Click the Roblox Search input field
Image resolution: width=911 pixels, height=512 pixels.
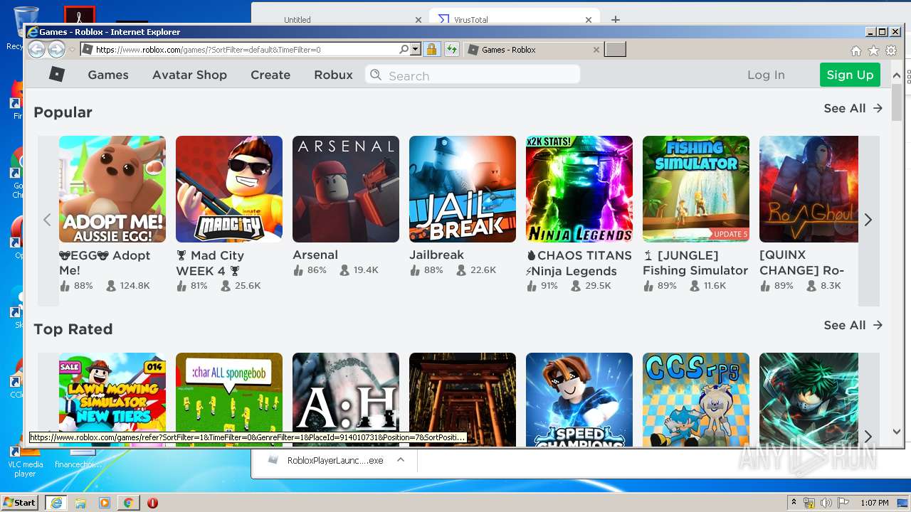pos(473,75)
